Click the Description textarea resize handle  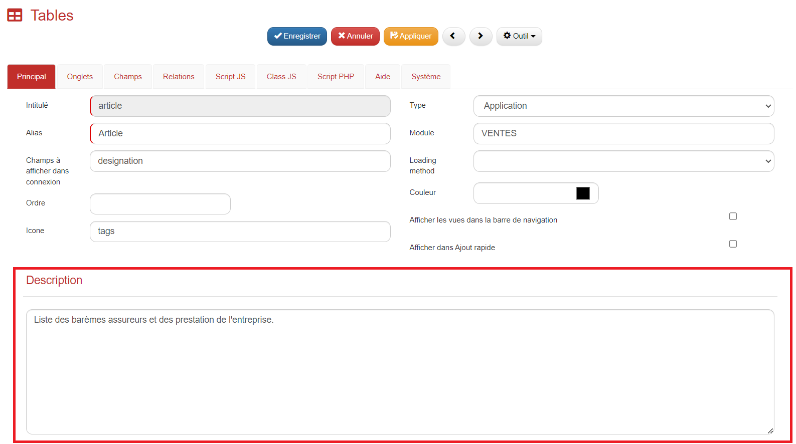[770, 431]
